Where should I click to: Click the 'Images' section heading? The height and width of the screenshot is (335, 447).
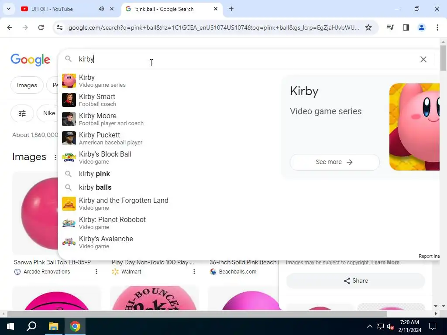(x=29, y=157)
